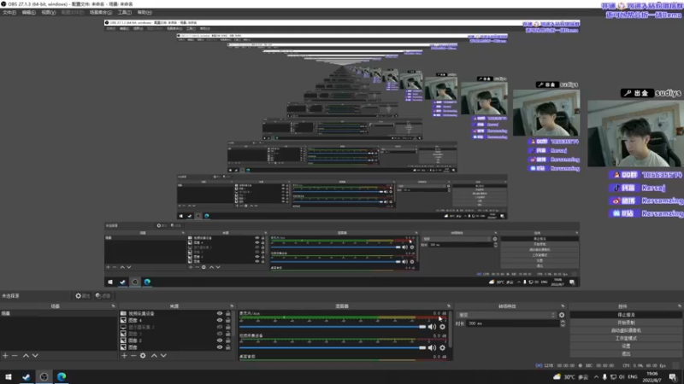This screenshot has height=384, width=684.
Task: Move scene down with arrow icon
Action: 35,356
